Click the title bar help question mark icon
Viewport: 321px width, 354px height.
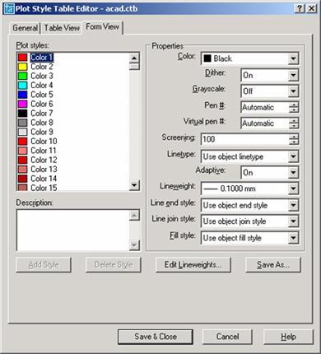300,8
